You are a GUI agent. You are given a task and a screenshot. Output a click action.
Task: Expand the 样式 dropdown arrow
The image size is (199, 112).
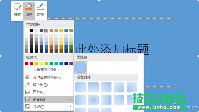click(x=22, y=6)
